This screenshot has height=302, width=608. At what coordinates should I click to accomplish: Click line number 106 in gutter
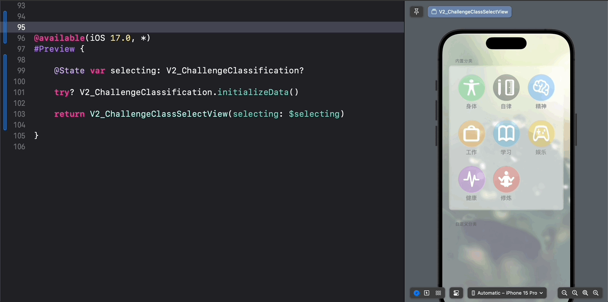point(19,147)
